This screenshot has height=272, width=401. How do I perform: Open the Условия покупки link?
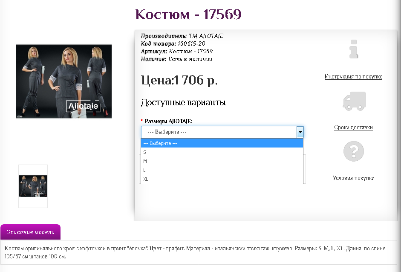click(x=353, y=178)
